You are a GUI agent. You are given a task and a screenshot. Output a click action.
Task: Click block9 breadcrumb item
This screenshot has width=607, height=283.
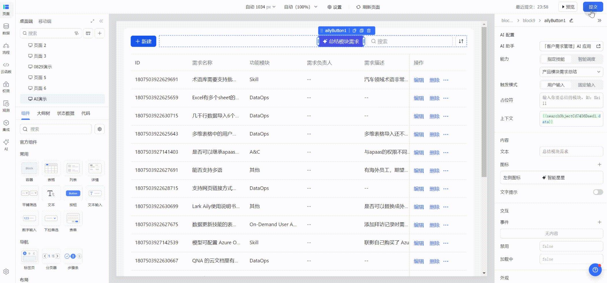pyautogui.click(x=529, y=20)
